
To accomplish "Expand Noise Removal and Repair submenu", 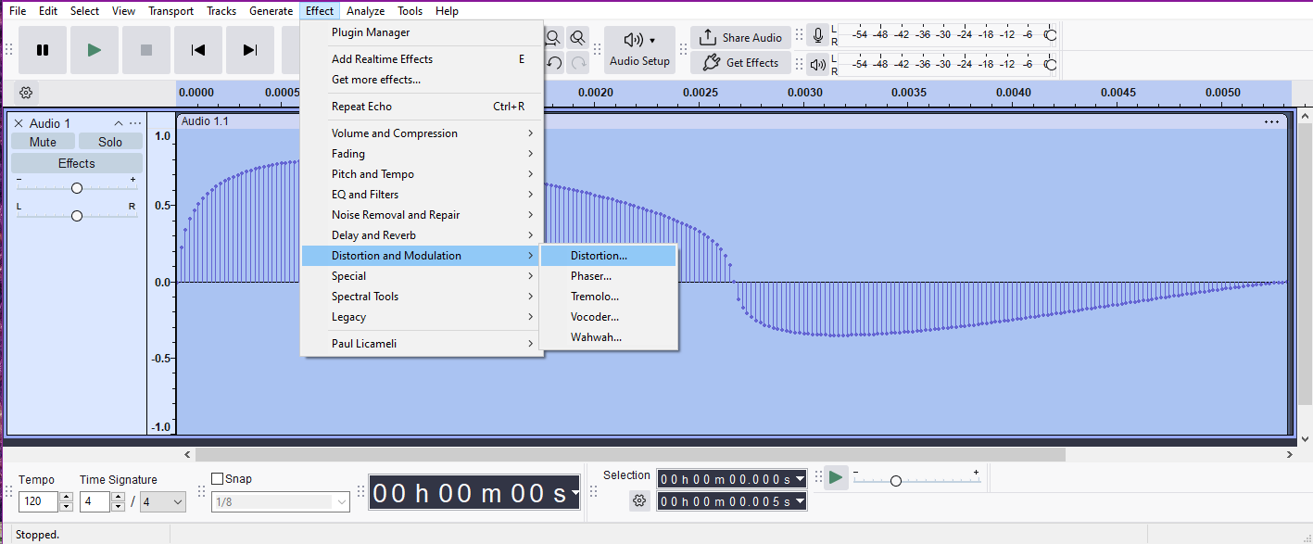I will click(x=422, y=215).
